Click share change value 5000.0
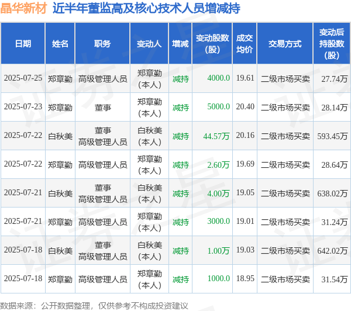This screenshot has width=351, height=311. tap(218, 107)
